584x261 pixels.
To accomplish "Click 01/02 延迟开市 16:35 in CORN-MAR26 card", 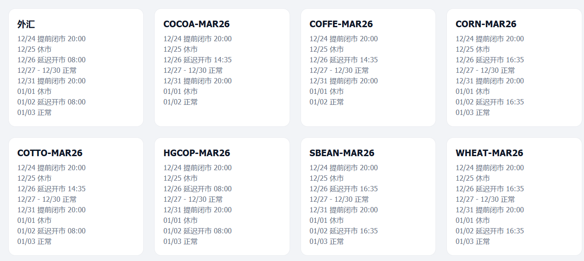I will pyautogui.click(x=490, y=102).
